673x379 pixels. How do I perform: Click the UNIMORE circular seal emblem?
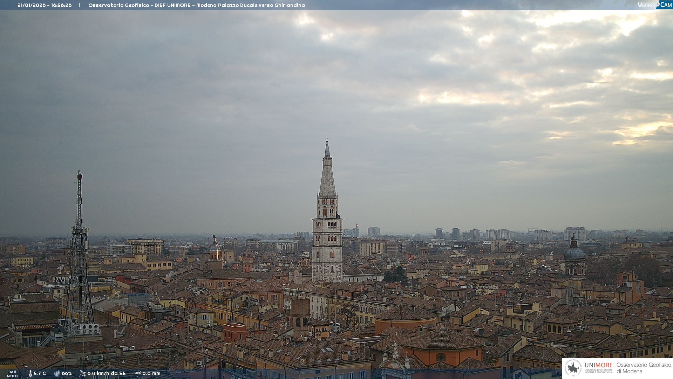(573, 368)
